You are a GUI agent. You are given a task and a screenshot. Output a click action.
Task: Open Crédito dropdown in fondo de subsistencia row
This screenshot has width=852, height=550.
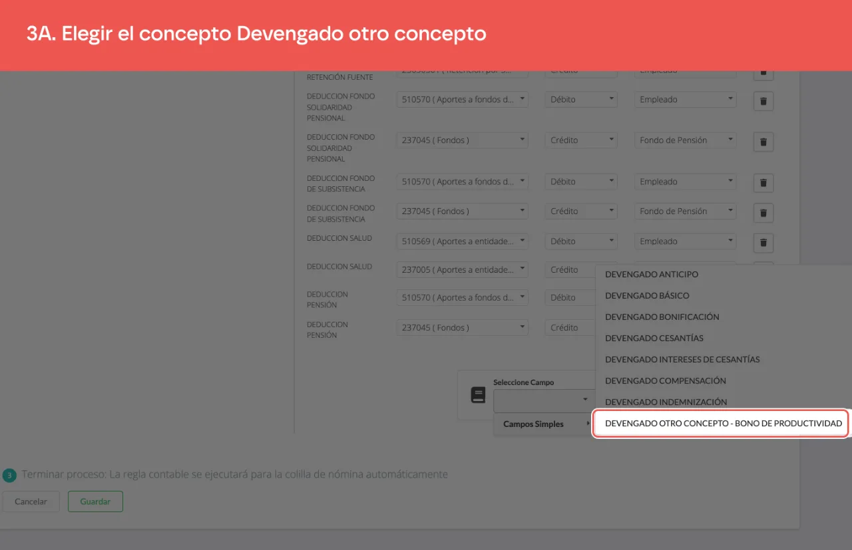point(581,211)
